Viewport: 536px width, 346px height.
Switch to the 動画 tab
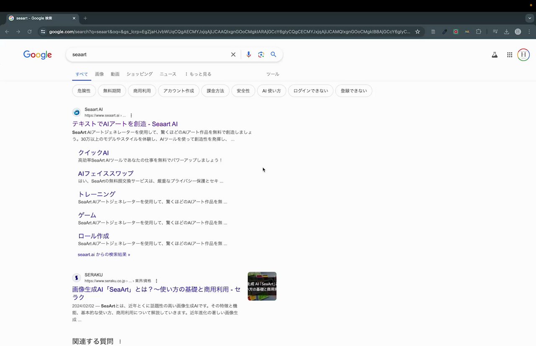pyautogui.click(x=115, y=74)
